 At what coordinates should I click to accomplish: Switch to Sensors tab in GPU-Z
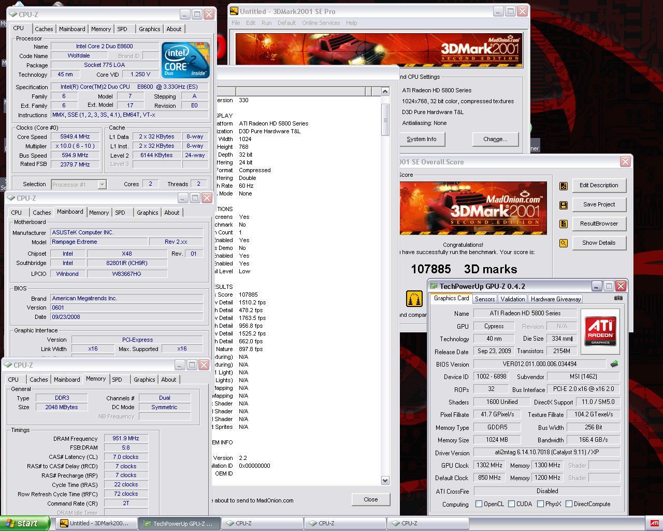coord(485,299)
